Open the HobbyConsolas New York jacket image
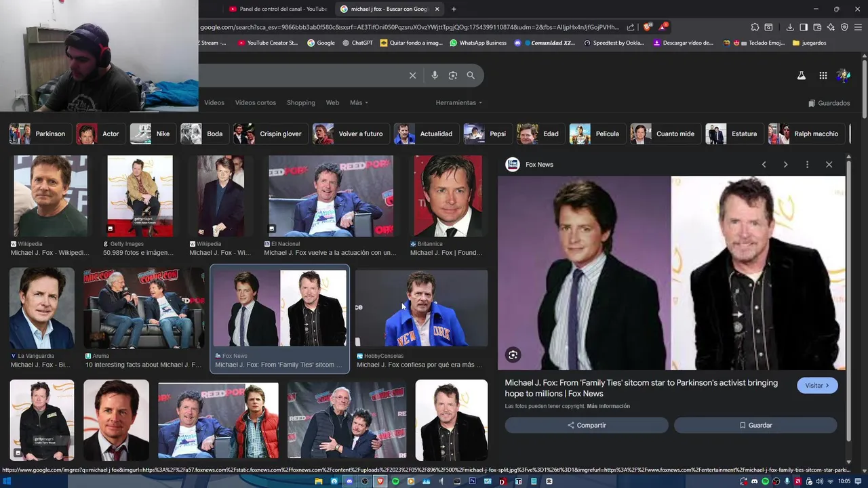 click(421, 308)
